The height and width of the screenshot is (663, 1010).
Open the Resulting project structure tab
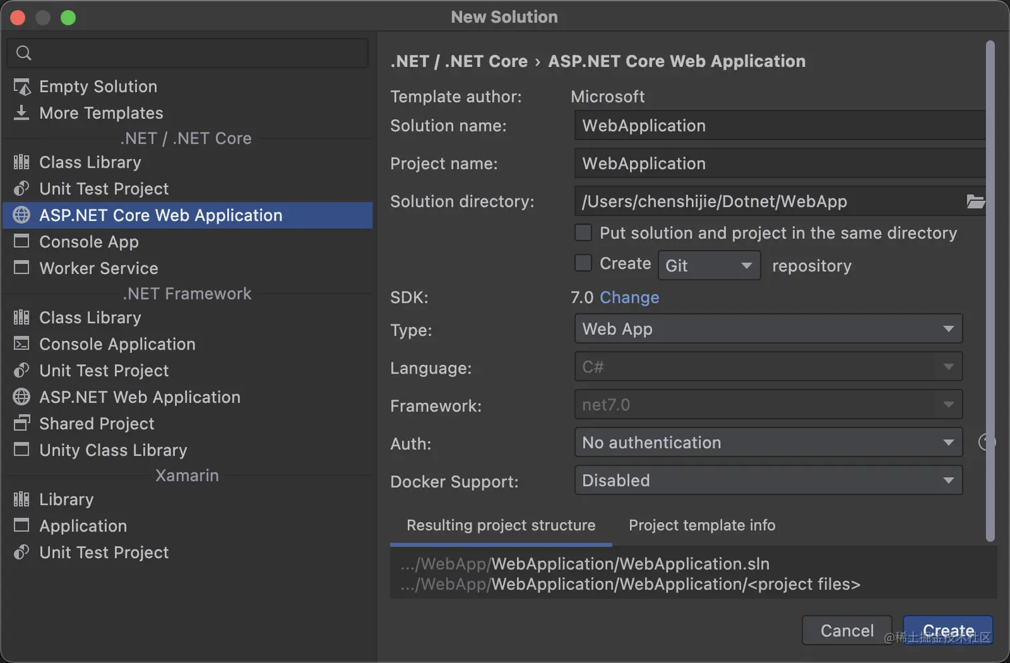(500, 525)
